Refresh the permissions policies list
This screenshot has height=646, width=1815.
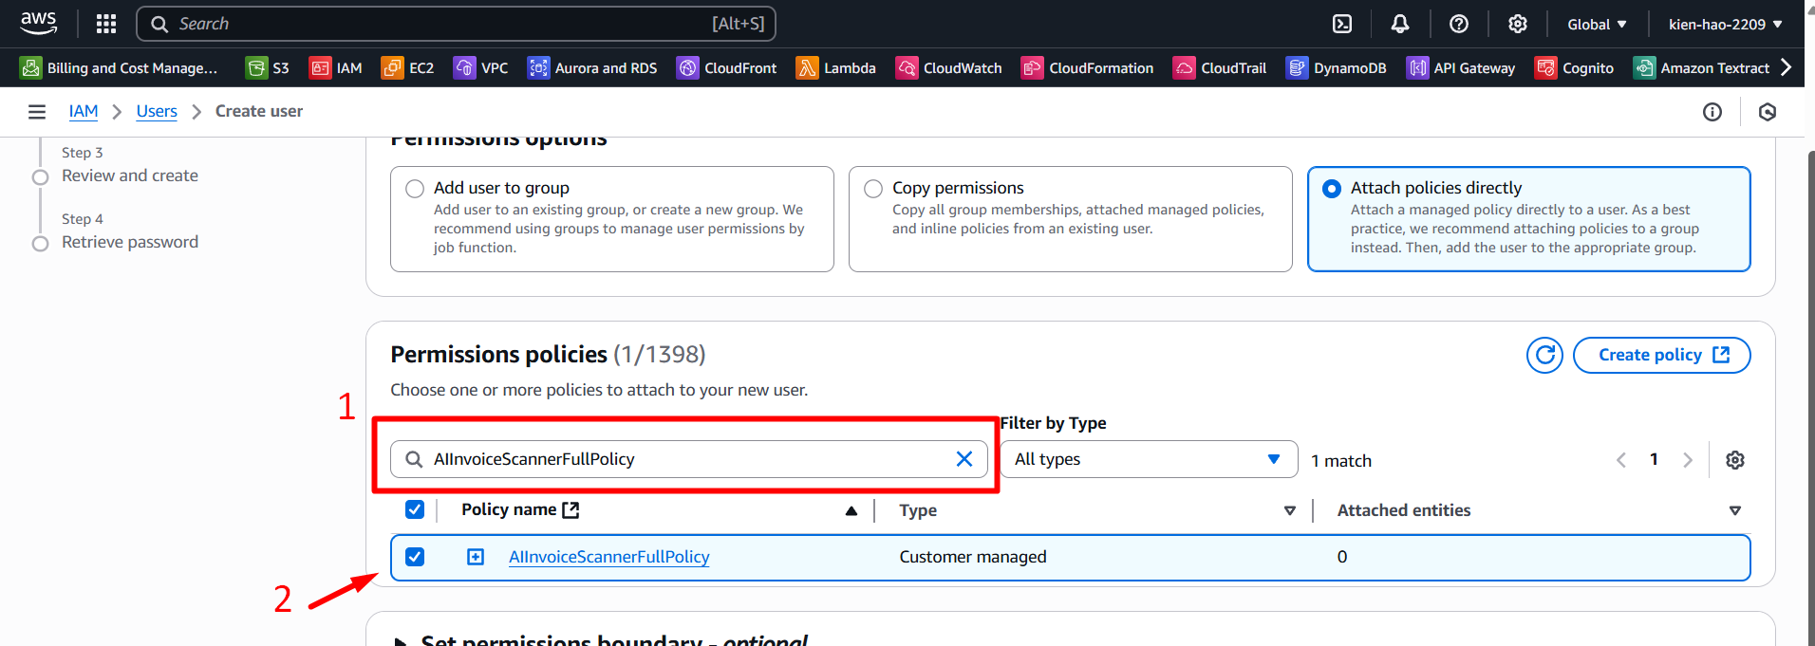click(x=1544, y=355)
